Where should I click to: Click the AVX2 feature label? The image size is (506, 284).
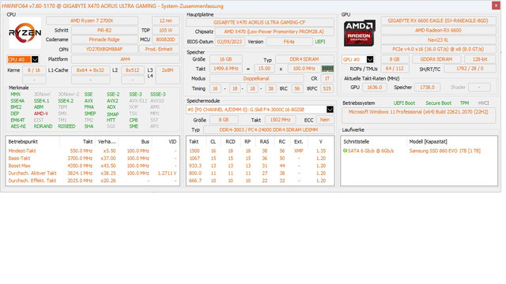pos(112,101)
